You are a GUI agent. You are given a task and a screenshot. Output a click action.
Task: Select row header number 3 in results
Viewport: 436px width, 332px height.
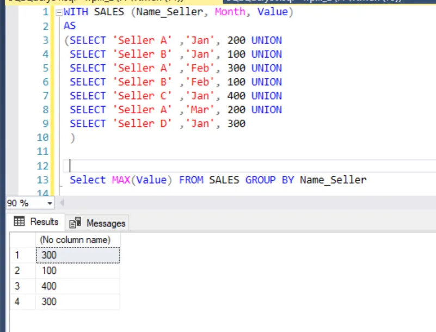[x=23, y=286]
